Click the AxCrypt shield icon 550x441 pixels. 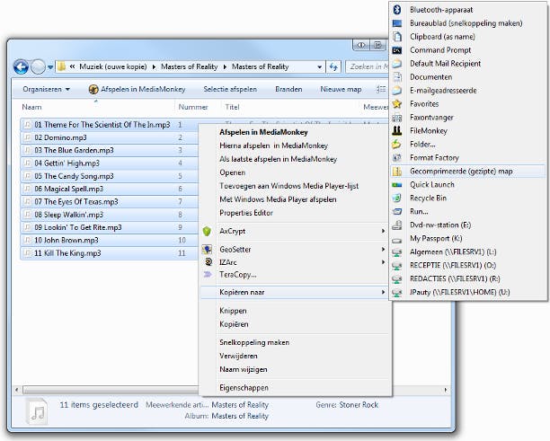click(207, 231)
